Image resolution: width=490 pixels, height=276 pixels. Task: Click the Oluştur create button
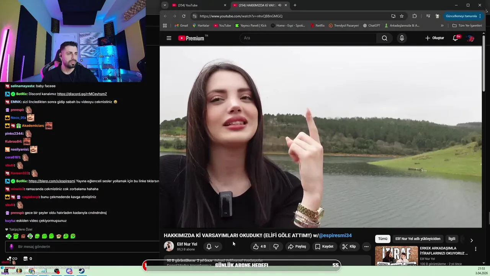point(434,38)
